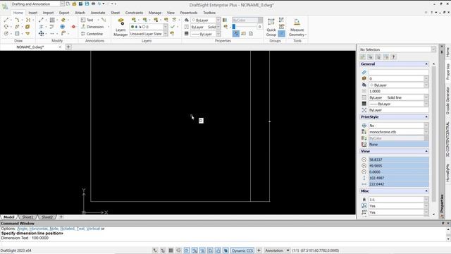
Task: Toggle the highlighted Properties group blue icon
Action: 235,34
